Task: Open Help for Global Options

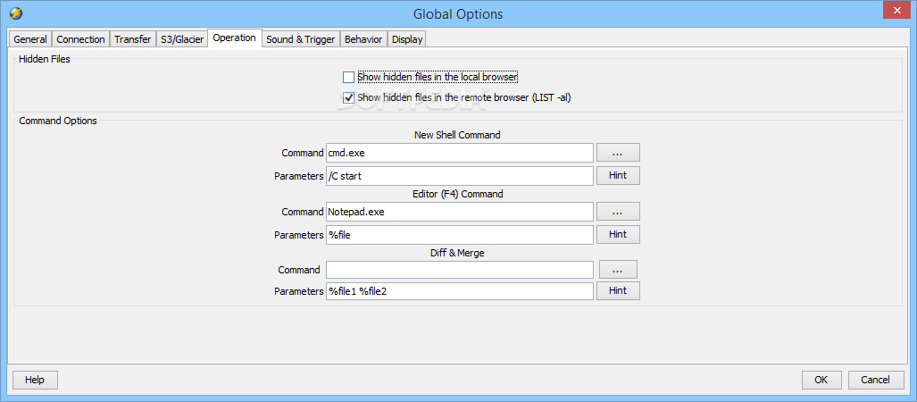Action: pyautogui.click(x=34, y=380)
